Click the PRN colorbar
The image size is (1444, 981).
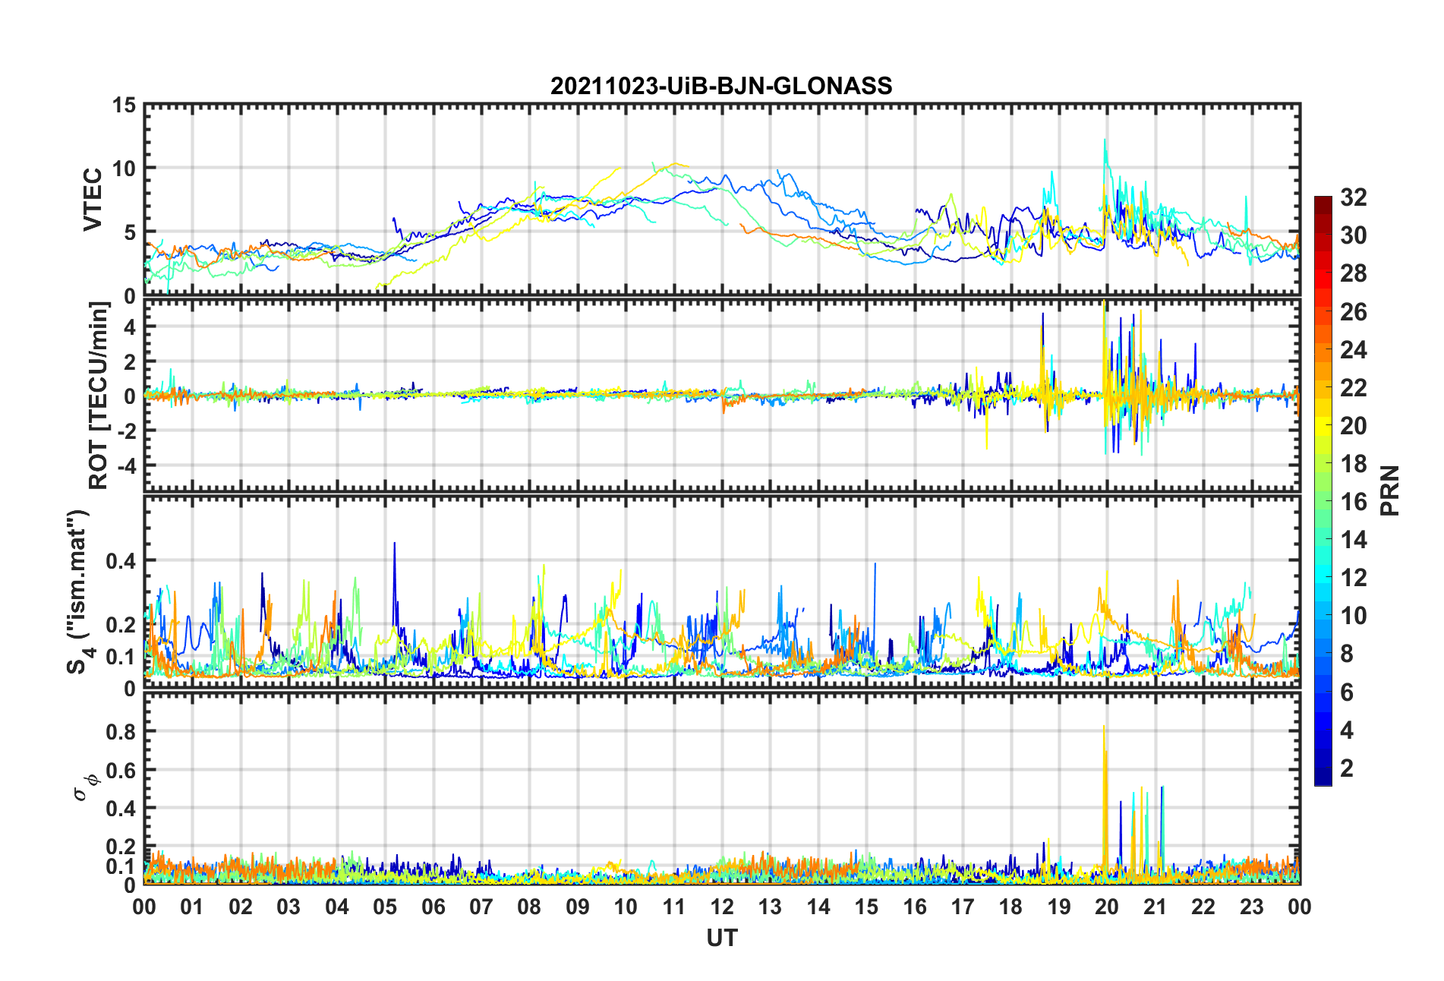pos(1323,490)
